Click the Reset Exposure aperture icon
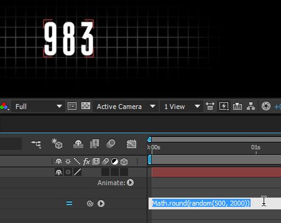 click(266, 106)
